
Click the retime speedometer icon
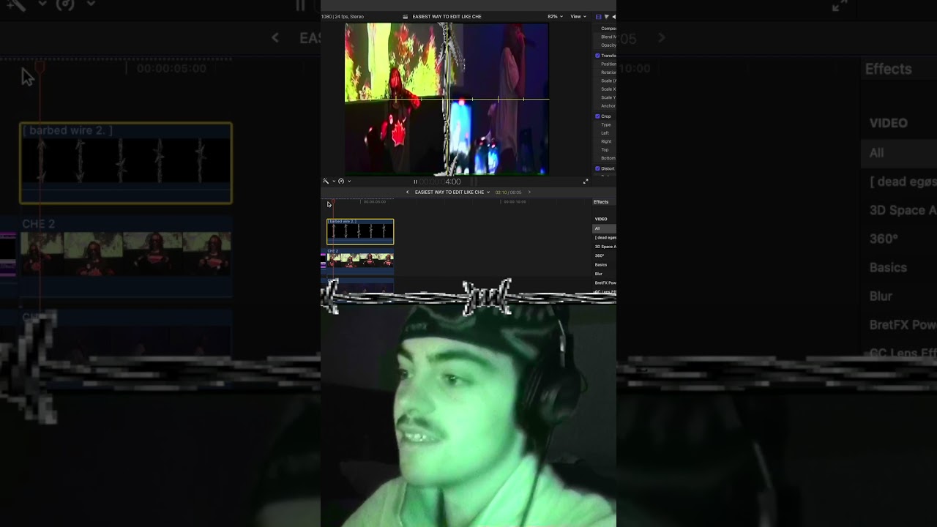tap(341, 181)
